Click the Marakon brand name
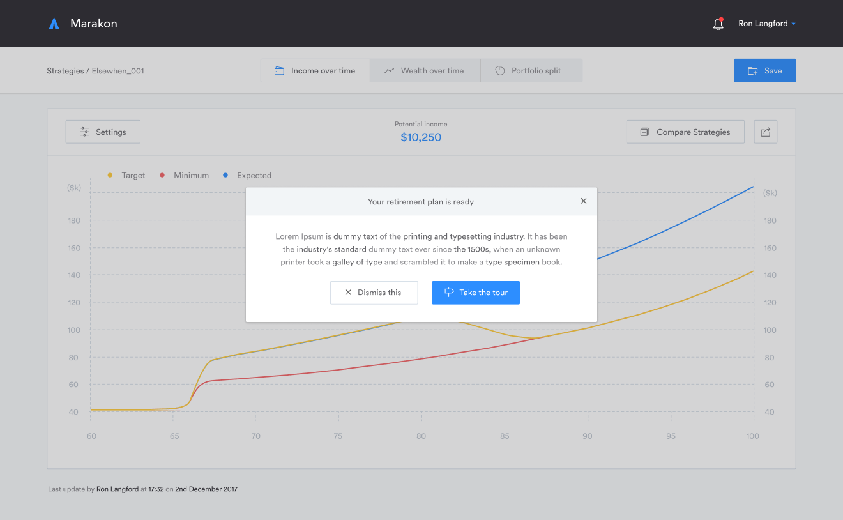Viewport: 843px width, 520px height. click(x=93, y=24)
